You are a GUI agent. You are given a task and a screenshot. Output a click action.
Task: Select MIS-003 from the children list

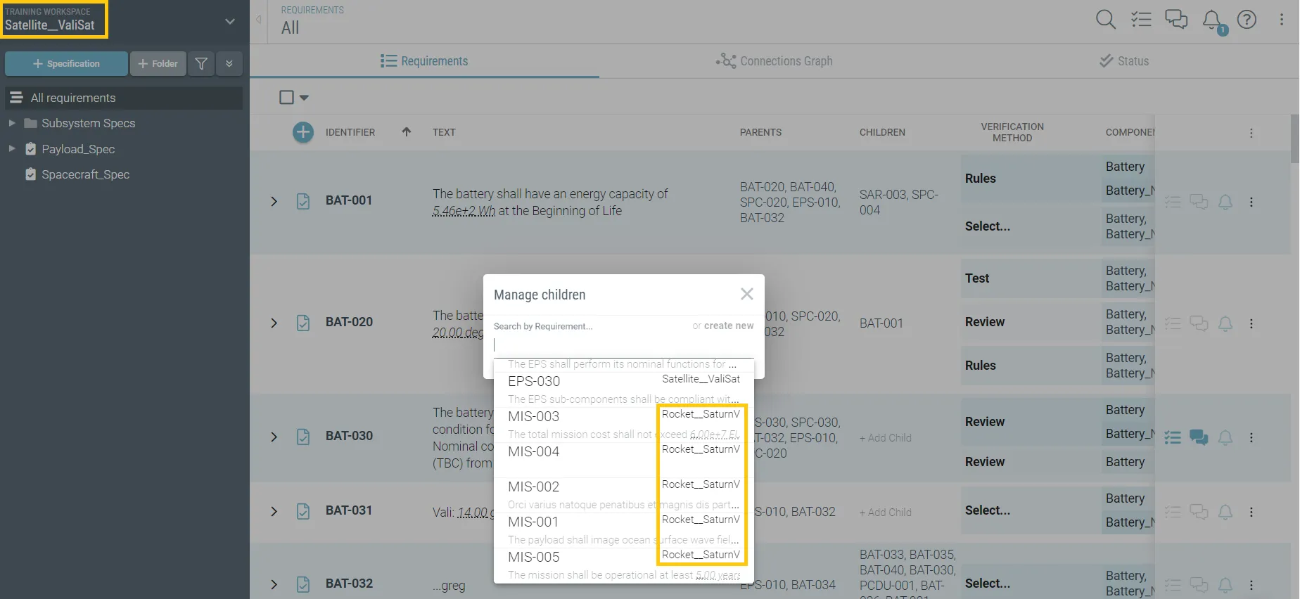point(534,416)
